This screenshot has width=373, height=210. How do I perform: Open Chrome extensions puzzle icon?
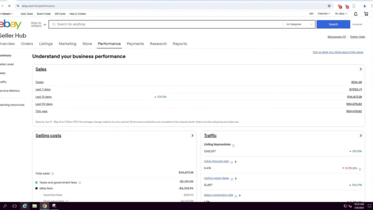click(x=354, y=6)
